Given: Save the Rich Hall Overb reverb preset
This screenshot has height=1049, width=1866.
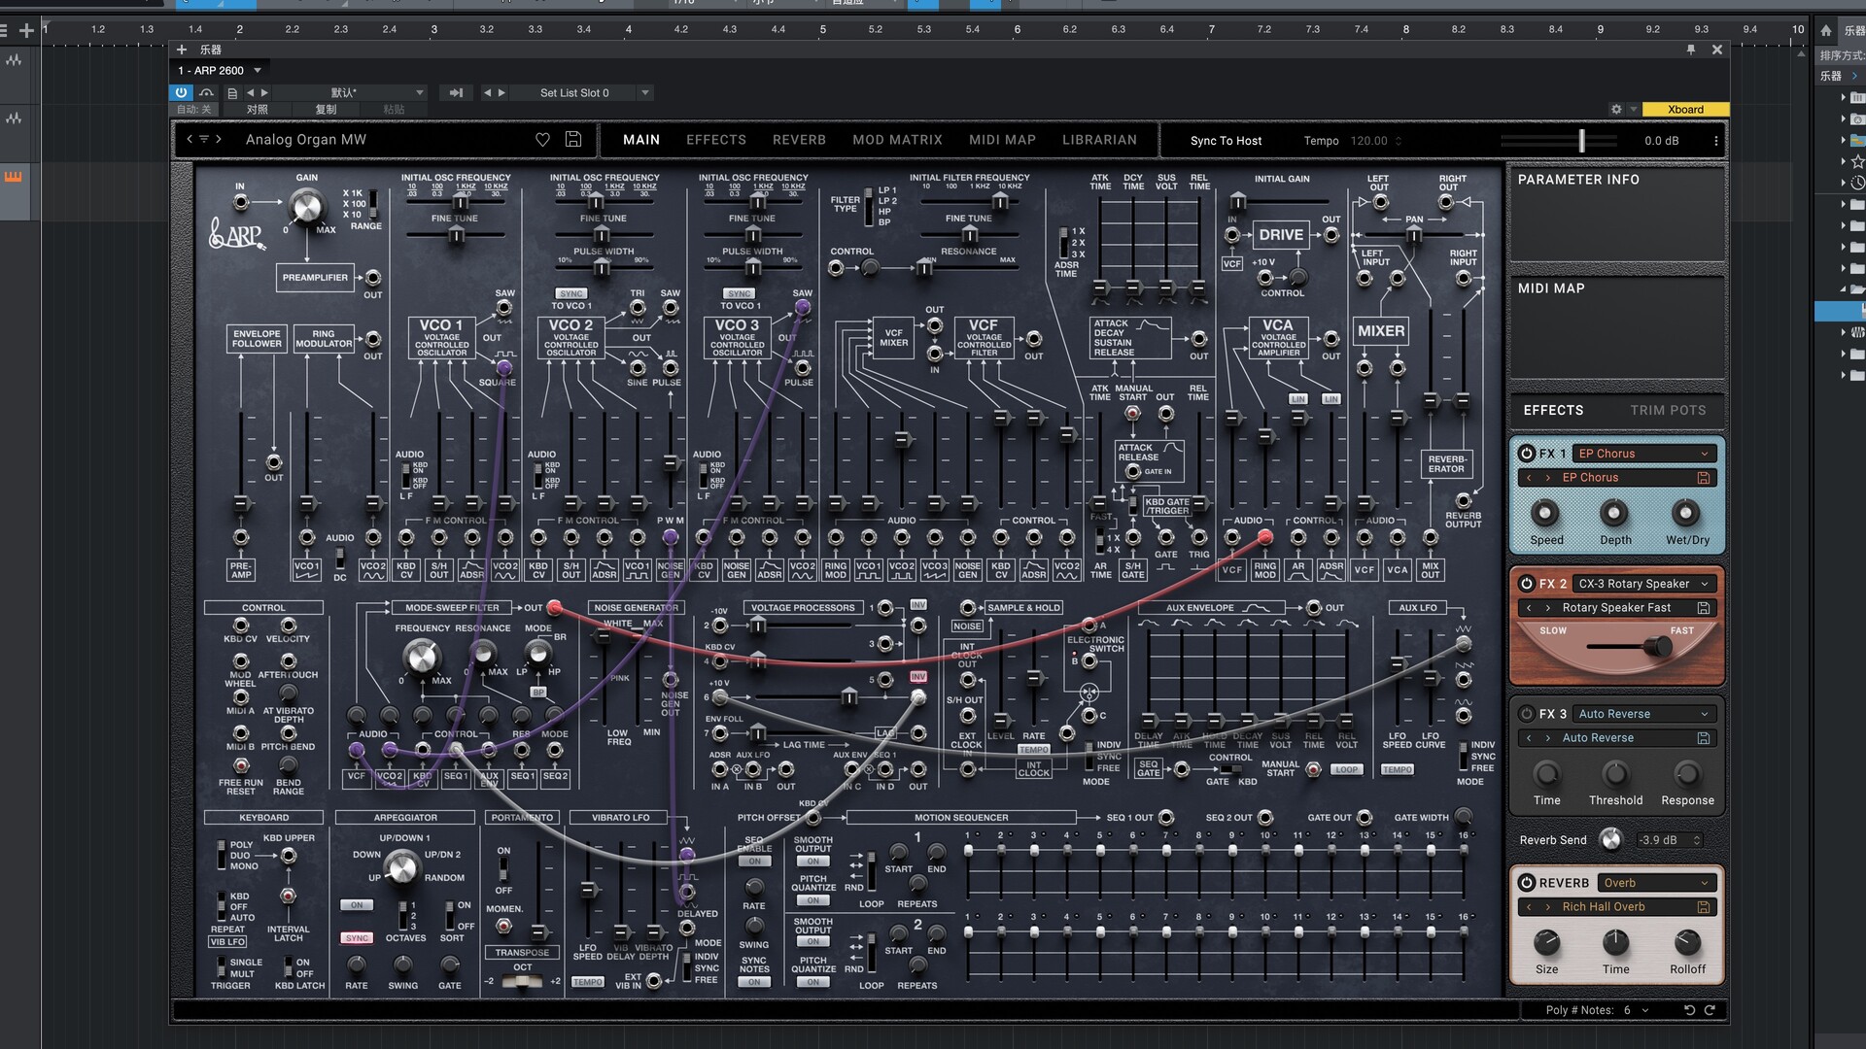Looking at the screenshot, I should (x=1704, y=907).
